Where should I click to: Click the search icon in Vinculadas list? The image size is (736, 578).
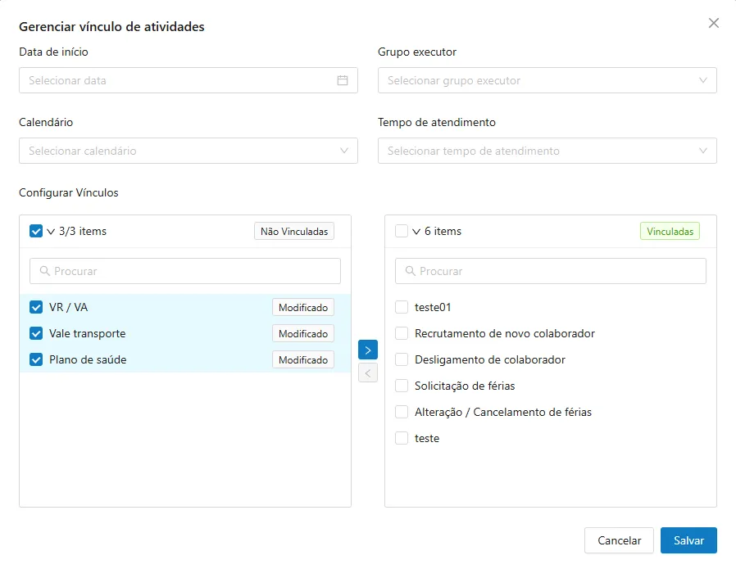(x=411, y=271)
